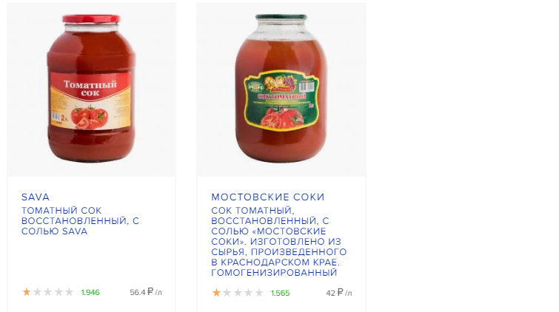
Task: Click the 42 ₽/л price
Action: pos(338,293)
